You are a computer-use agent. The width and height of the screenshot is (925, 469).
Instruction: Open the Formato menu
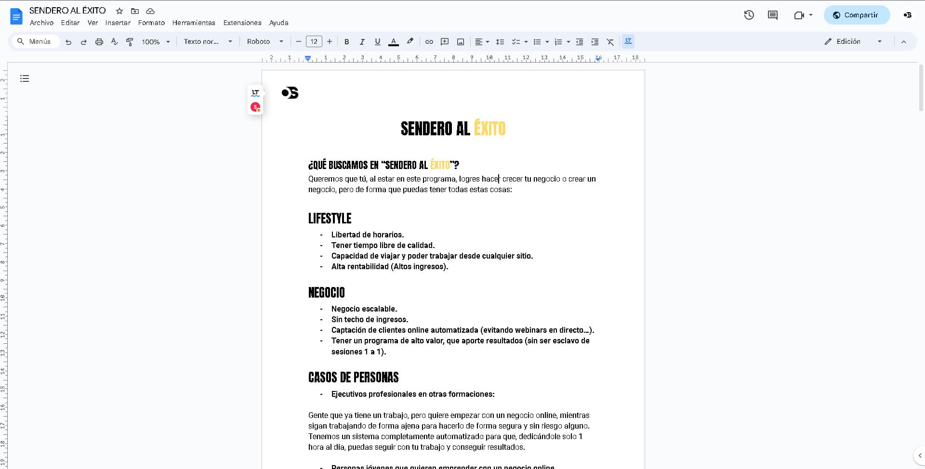coord(151,23)
